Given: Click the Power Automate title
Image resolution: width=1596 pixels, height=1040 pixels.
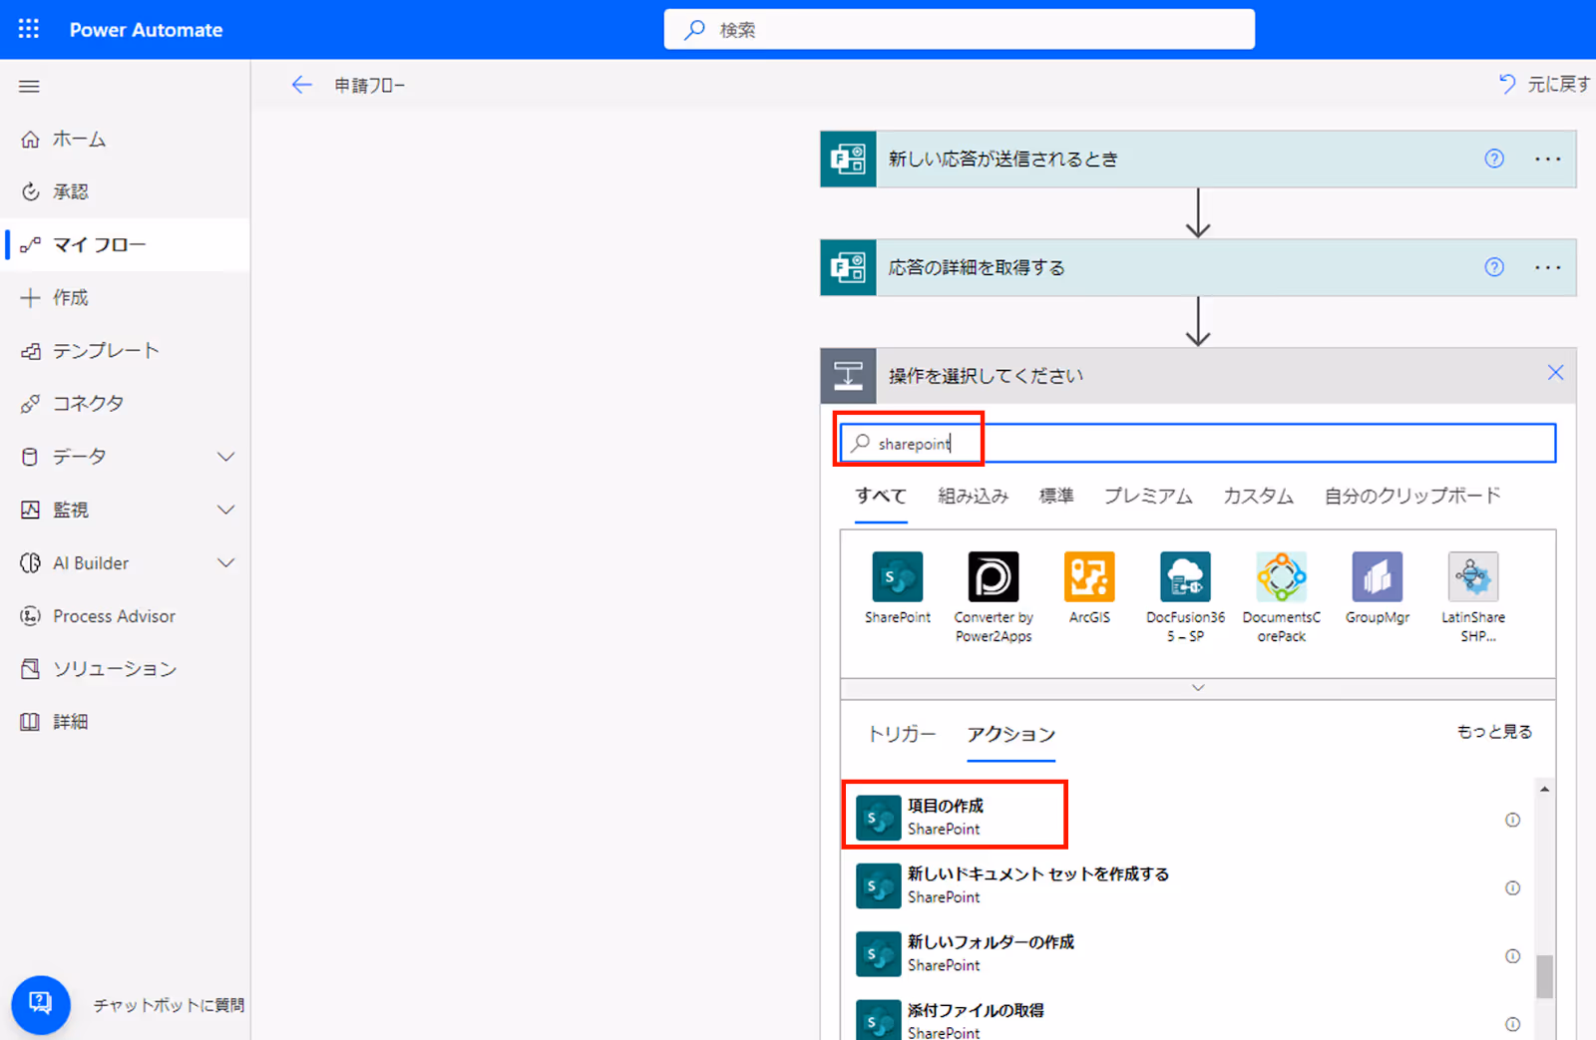Looking at the screenshot, I should 147,30.
